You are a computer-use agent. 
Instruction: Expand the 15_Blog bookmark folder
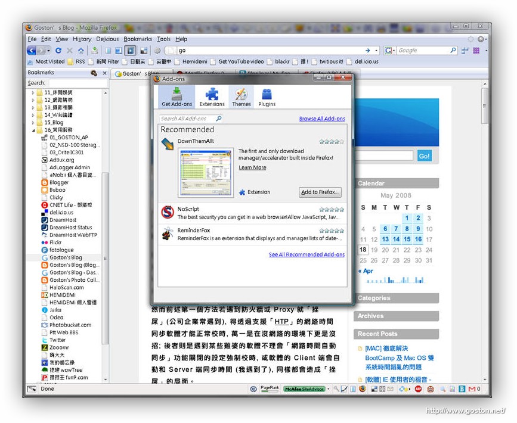33,123
